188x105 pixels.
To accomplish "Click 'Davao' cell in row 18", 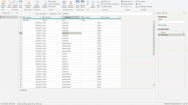I will (52, 64).
